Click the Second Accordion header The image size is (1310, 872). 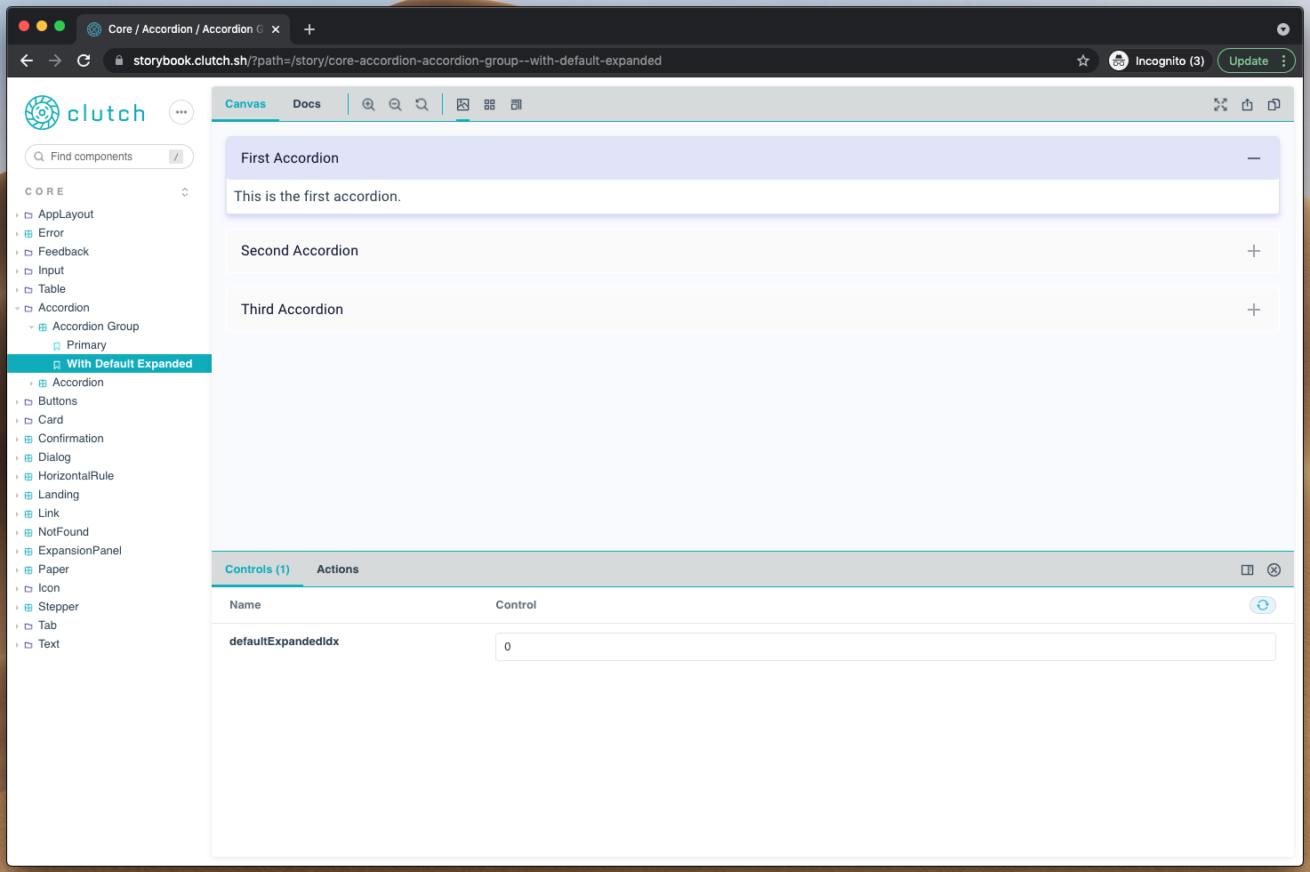(x=752, y=251)
